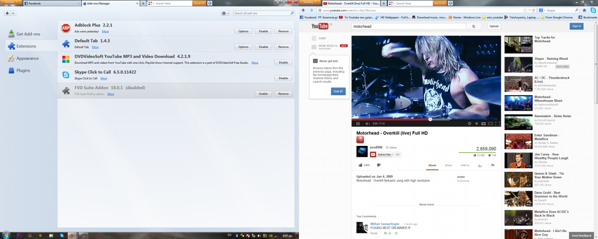The height and width of the screenshot is (239, 598).
Task: Seek using the video progress bar handle
Action: tap(430, 119)
